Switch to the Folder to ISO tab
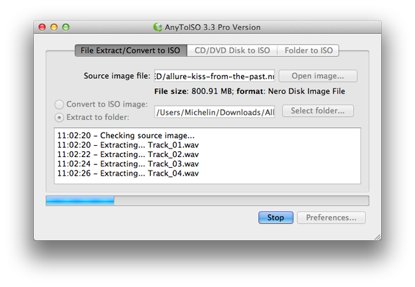Image resolution: width=415 pixels, height=287 pixels. click(x=308, y=50)
